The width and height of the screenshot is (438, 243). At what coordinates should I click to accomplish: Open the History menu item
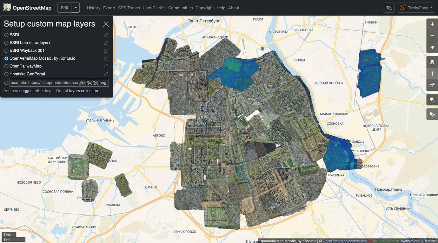pos(94,8)
